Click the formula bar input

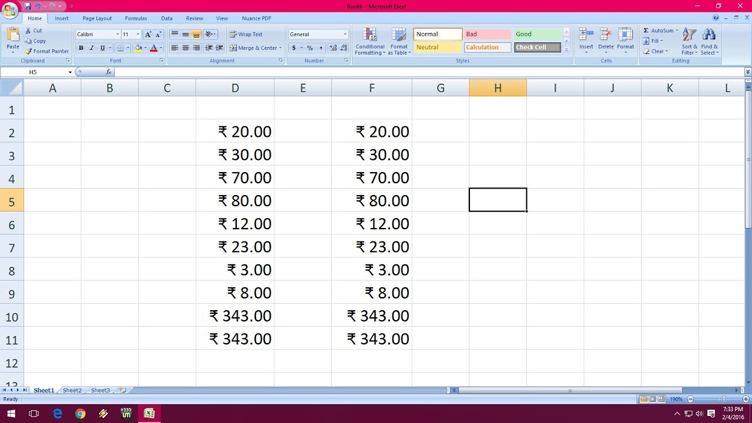coord(429,72)
